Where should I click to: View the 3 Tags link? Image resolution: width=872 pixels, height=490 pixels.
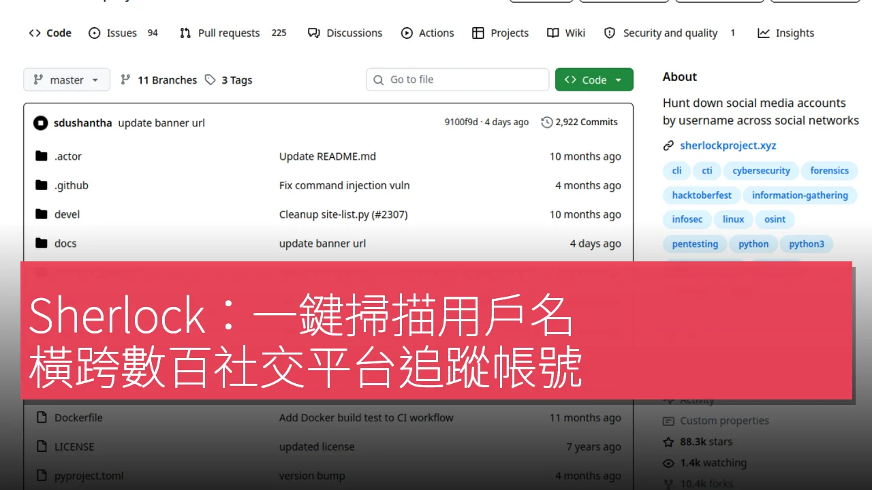pos(229,80)
